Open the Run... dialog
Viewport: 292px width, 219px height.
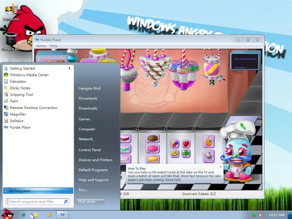tap(83, 190)
